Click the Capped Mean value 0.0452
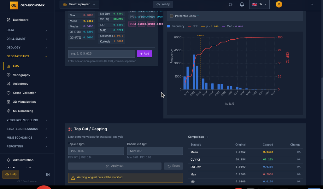 pyautogui.click(x=268, y=152)
